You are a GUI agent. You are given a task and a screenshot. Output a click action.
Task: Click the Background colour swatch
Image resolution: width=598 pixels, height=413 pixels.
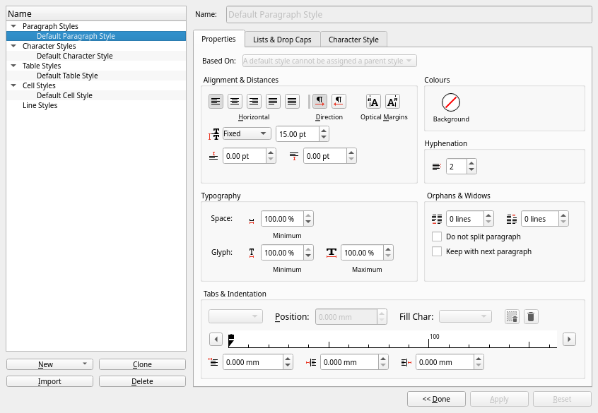451,102
